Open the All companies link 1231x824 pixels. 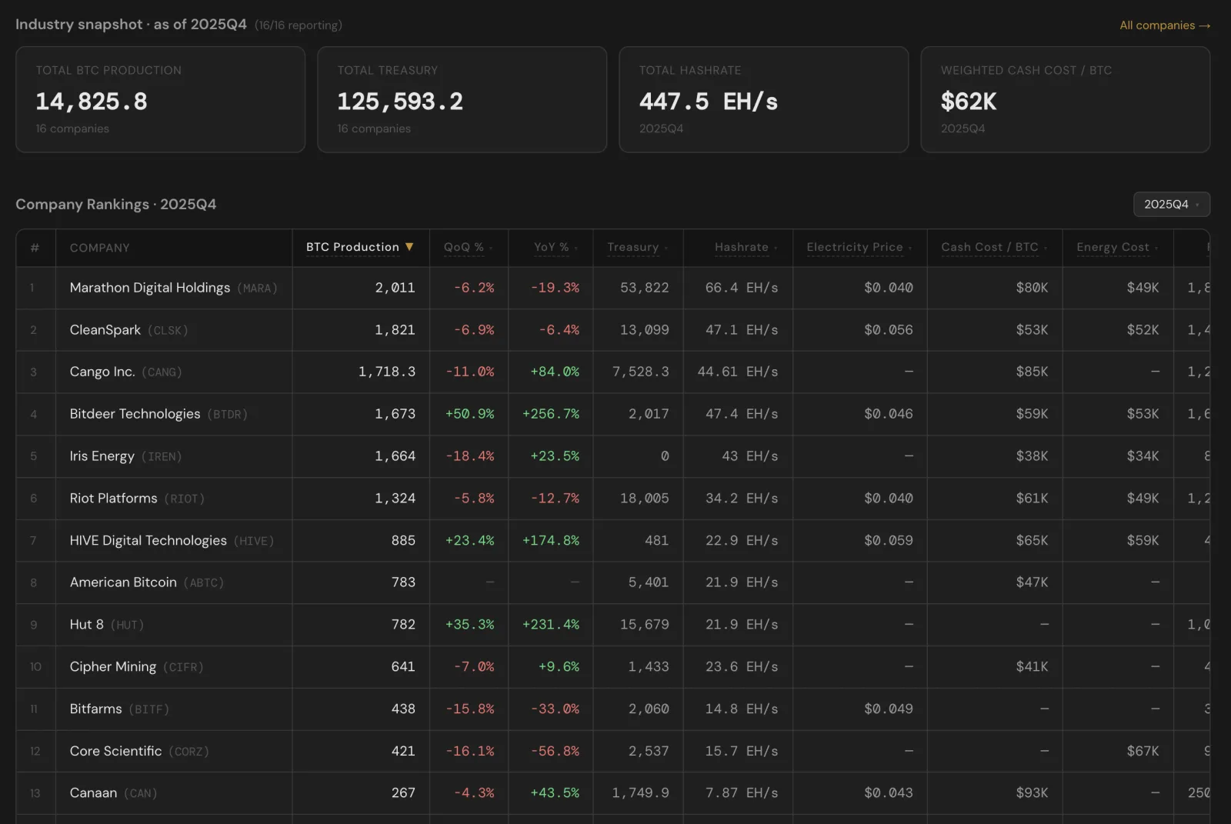[1165, 25]
